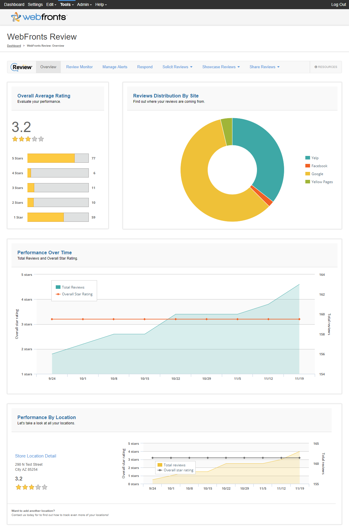Screen dimensions: 349x531
Task: Click the 77 count next to 5 Stars
Action: click(x=94, y=159)
